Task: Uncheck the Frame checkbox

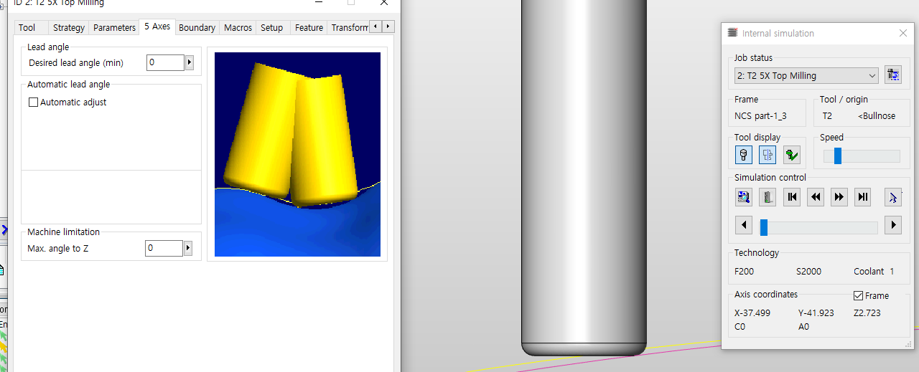Action: [x=858, y=295]
